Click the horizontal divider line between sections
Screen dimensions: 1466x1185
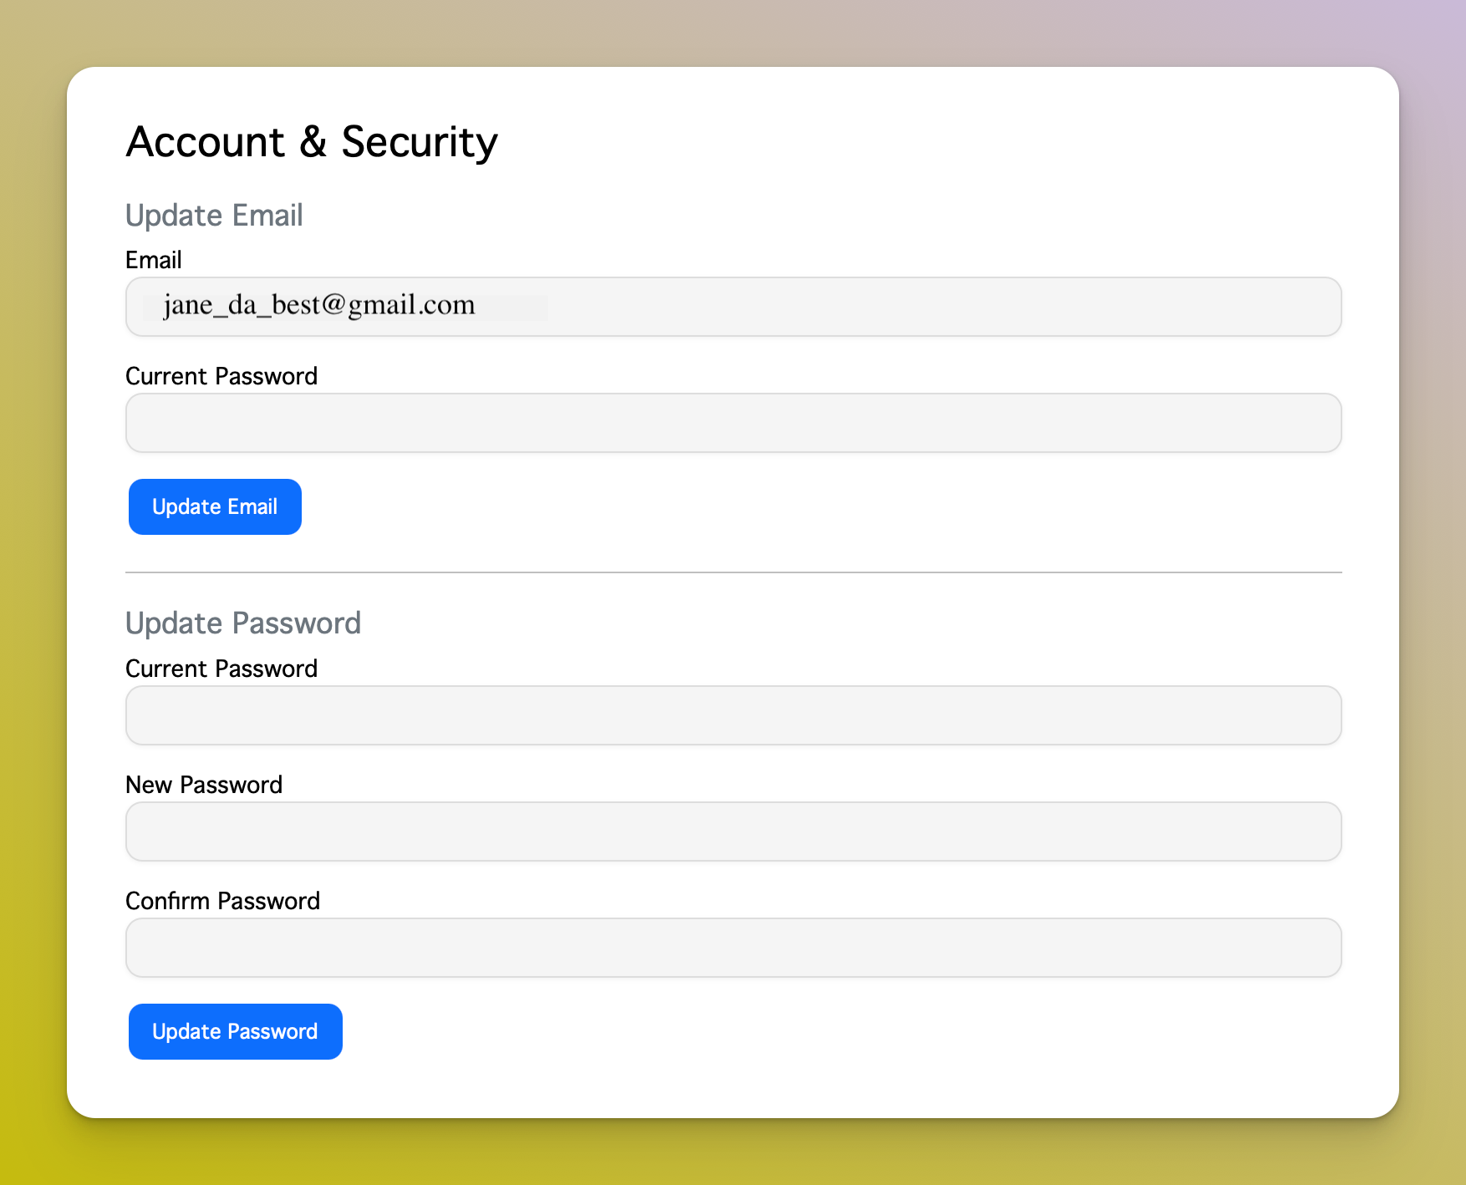733,572
